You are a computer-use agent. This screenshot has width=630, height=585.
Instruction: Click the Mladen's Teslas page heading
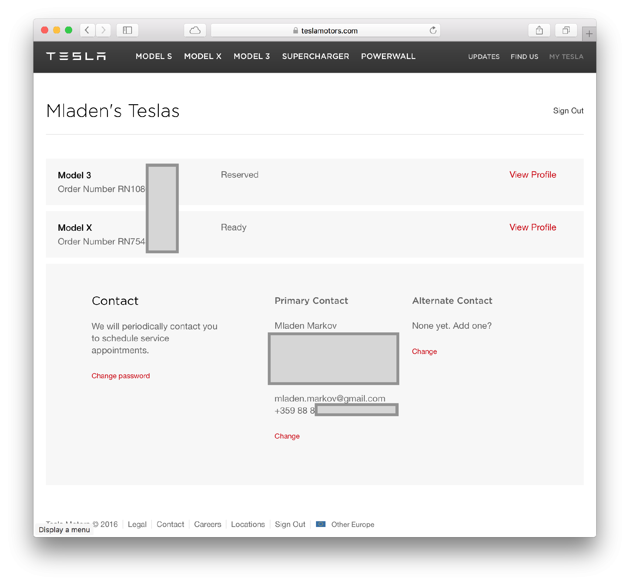(x=113, y=111)
